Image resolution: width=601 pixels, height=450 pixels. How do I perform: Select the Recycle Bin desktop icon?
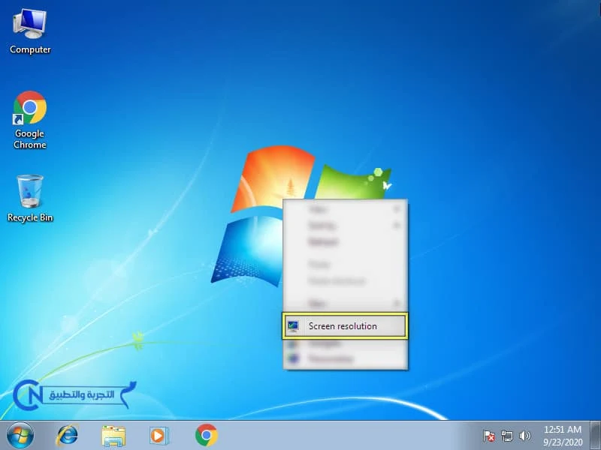[30, 198]
